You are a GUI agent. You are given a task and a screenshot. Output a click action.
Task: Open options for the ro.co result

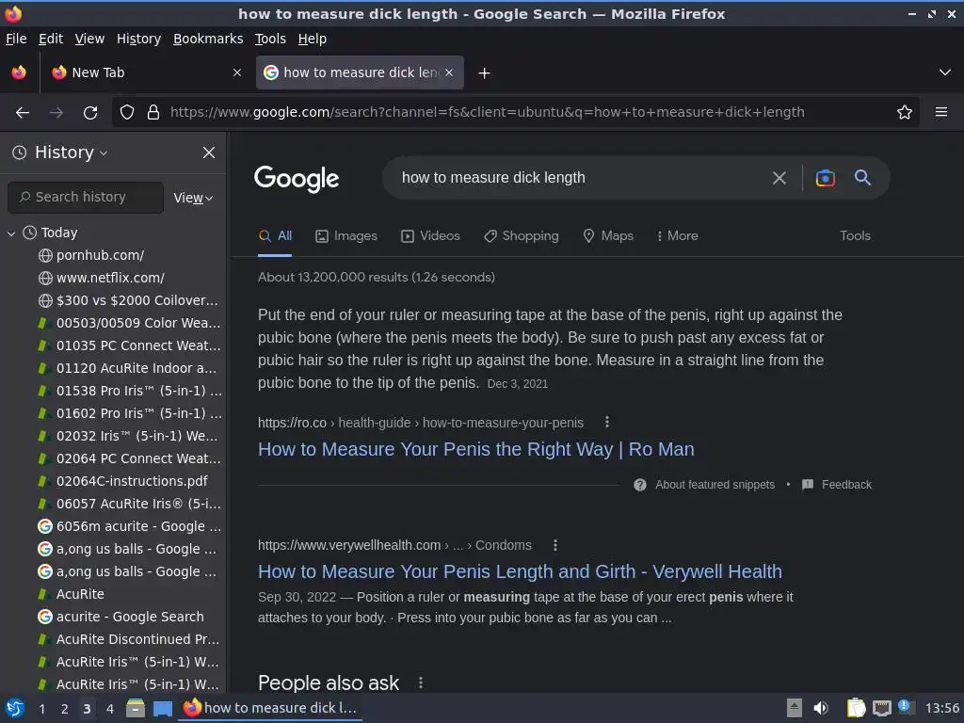point(607,423)
